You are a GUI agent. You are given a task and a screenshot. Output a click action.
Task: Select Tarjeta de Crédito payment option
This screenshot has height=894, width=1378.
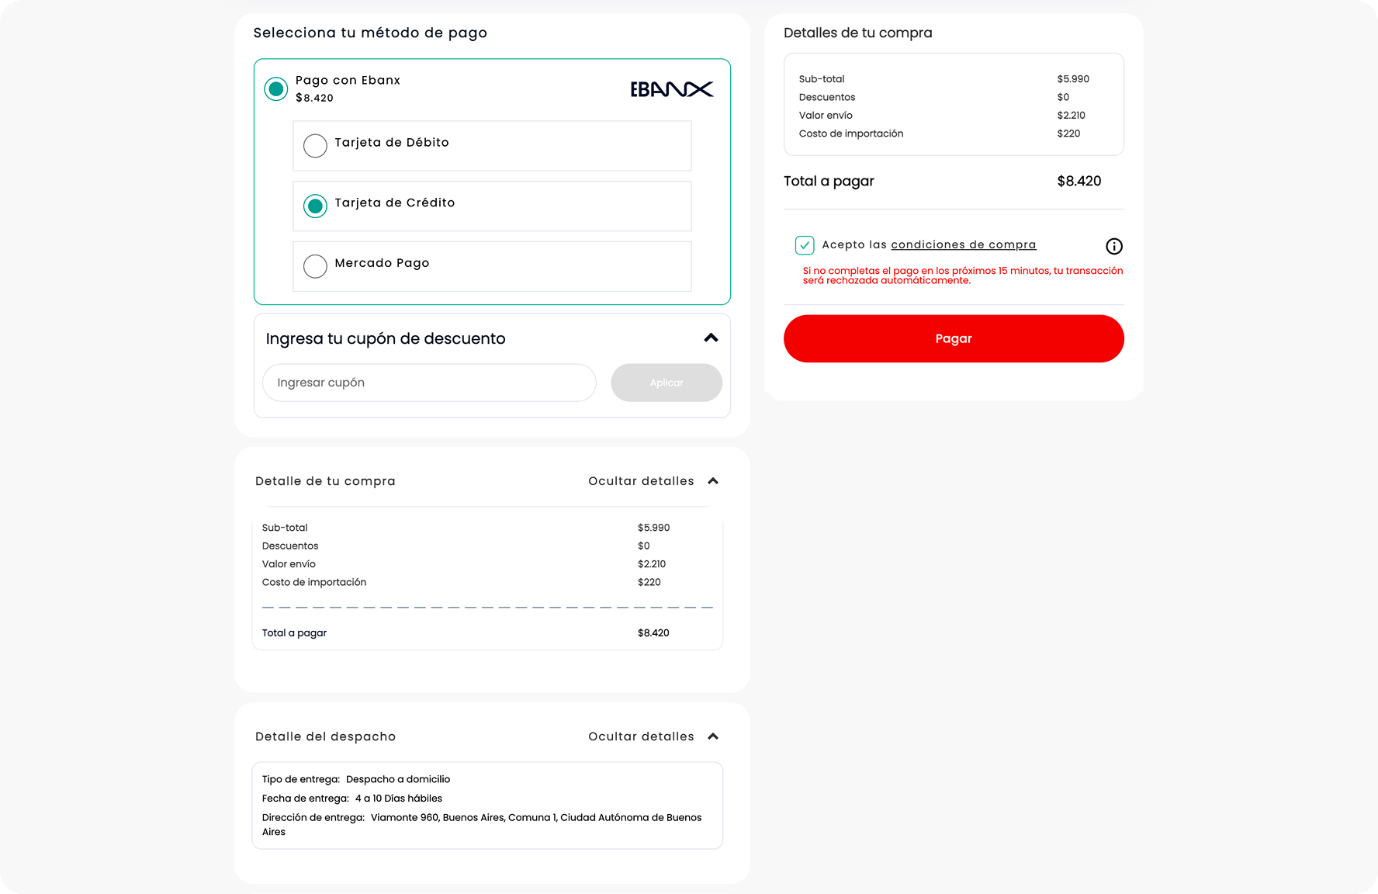coord(315,206)
